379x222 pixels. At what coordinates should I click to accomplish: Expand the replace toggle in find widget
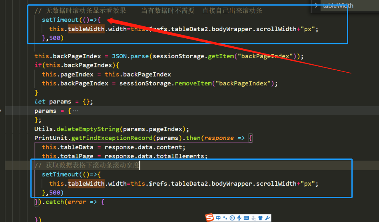pyautogui.click(x=316, y=5)
